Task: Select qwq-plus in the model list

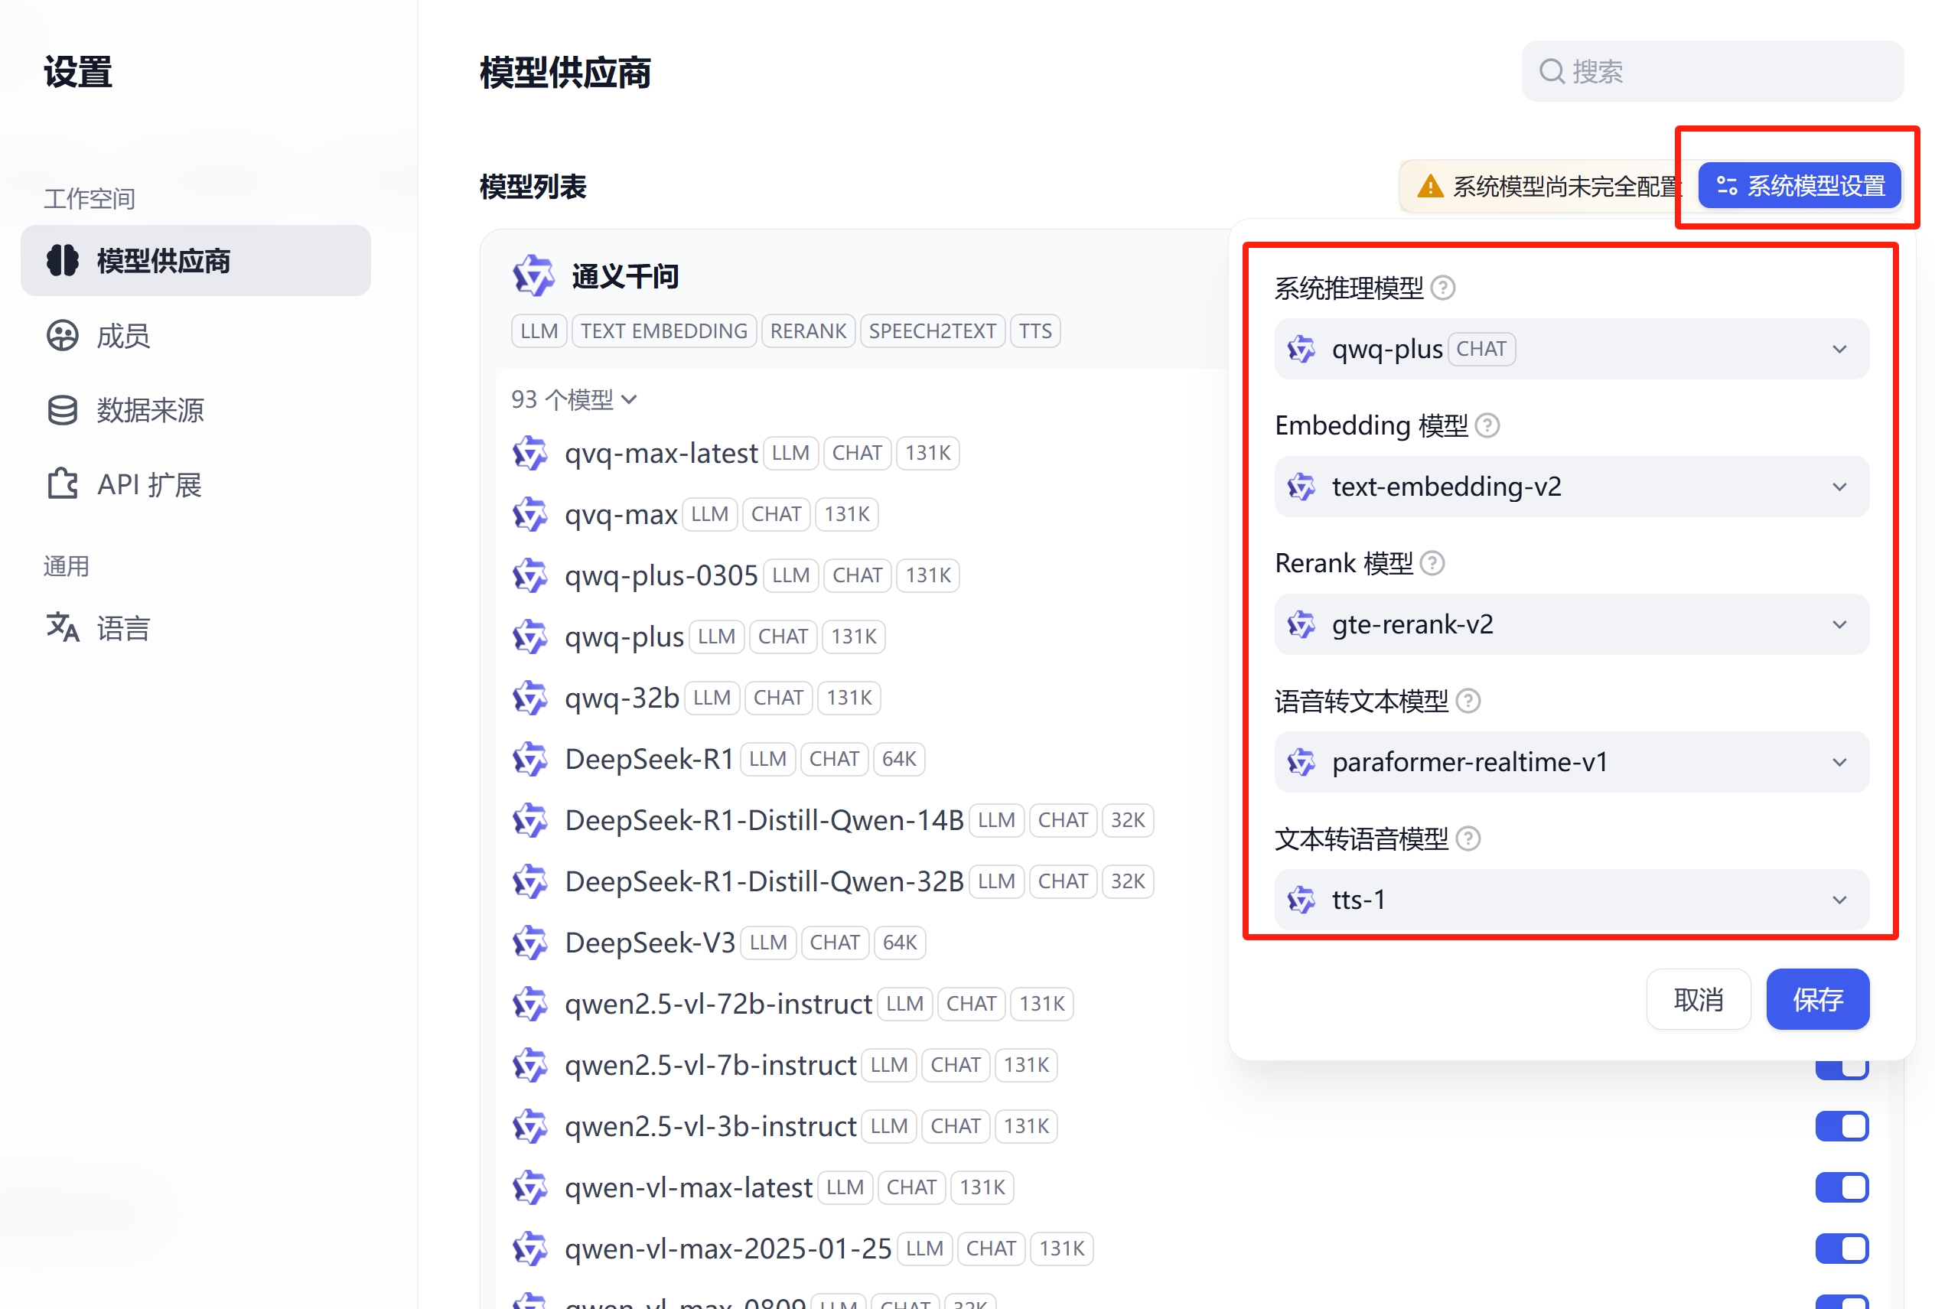Action: coord(624,637)
